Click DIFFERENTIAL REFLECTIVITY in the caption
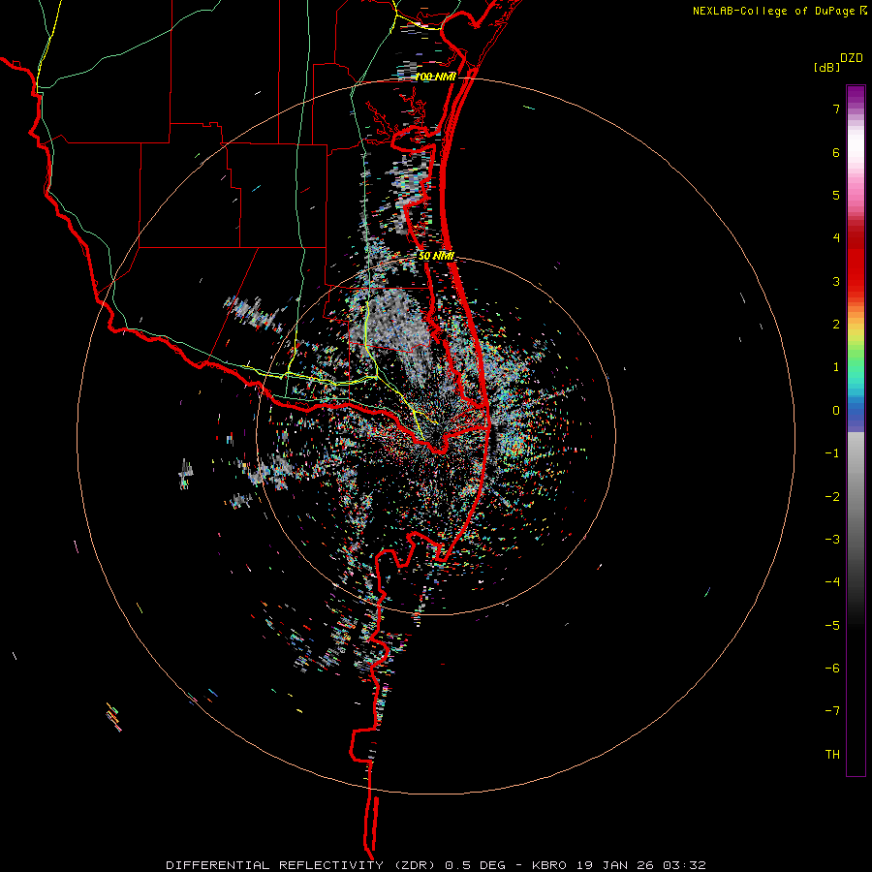This screenshot has width=872, height=872. (x=275, y=865)
